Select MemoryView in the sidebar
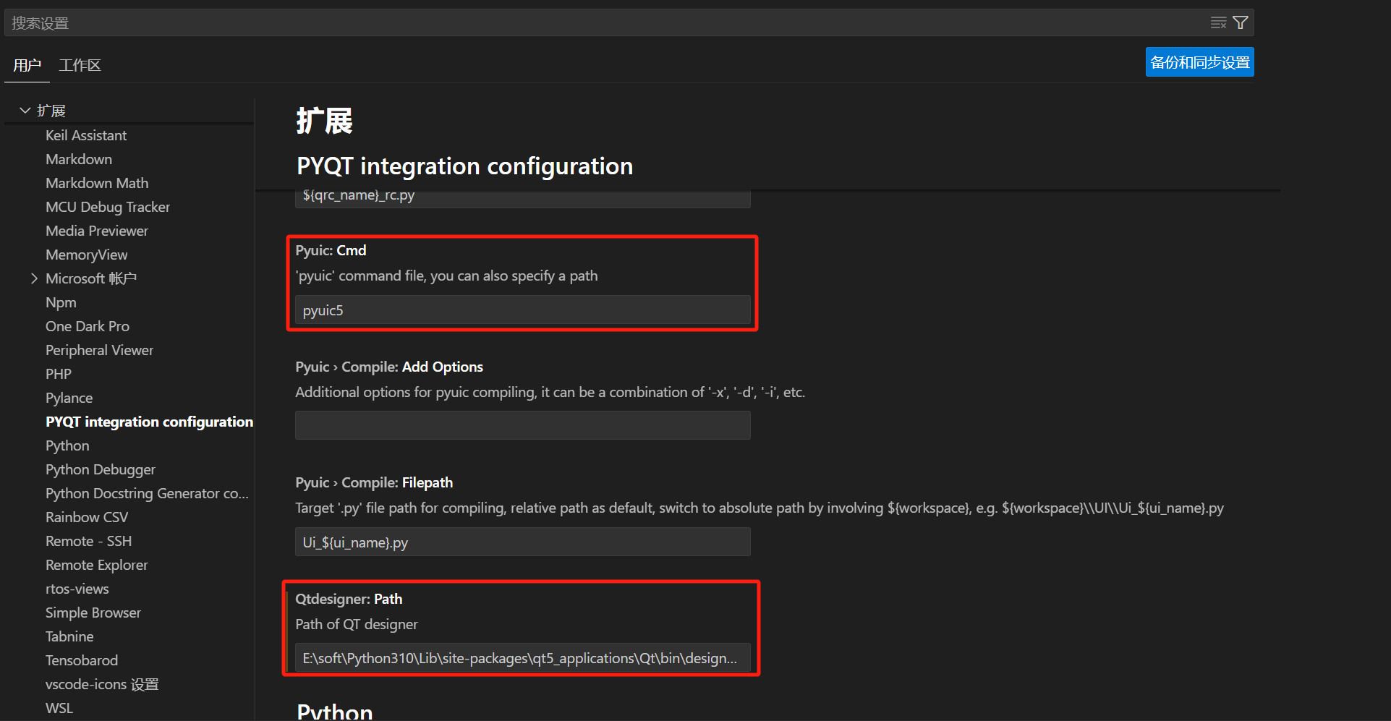 tap(87, 255)
